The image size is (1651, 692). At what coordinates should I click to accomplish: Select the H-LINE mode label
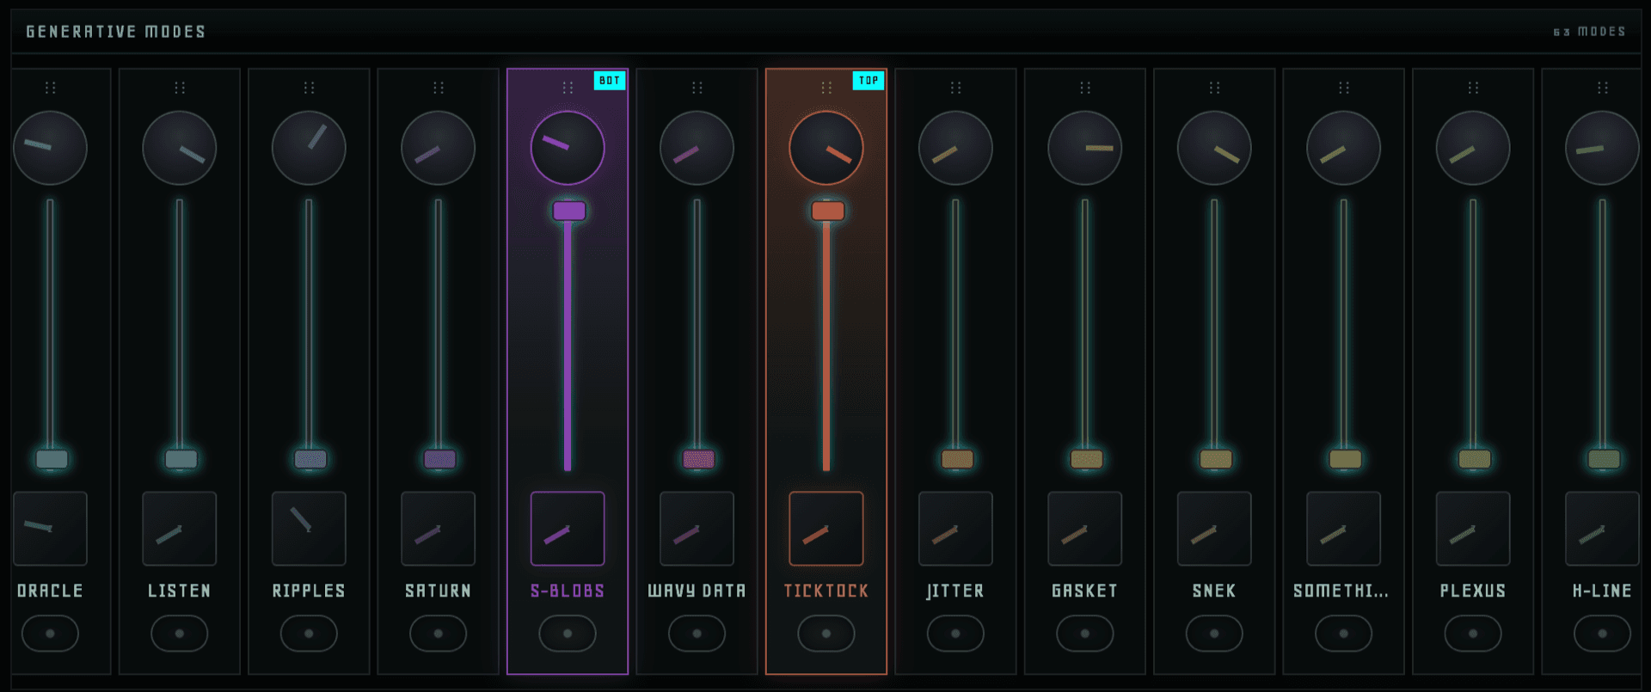pyautogui.click(x=1602, y=591)
